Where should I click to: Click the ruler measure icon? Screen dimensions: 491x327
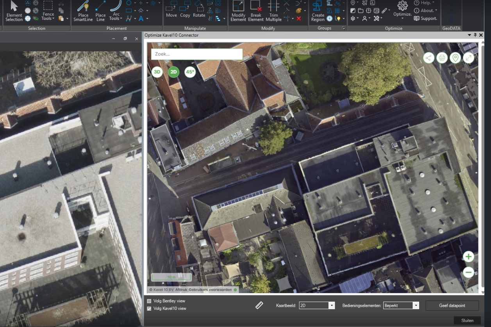point(259,306)
